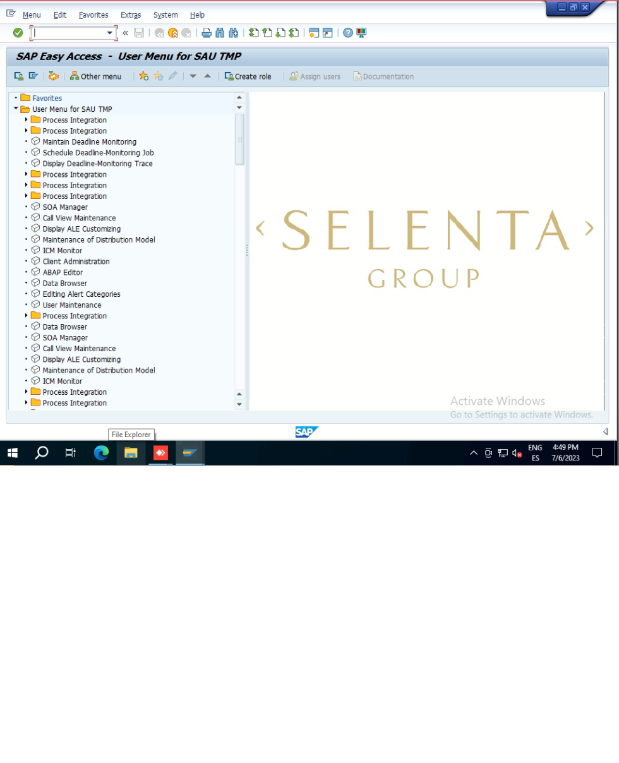Click the Change Favorites pencil icon
Image resolution: width=619 pixels, height=763 pixels.
click(x=173, y=76)
